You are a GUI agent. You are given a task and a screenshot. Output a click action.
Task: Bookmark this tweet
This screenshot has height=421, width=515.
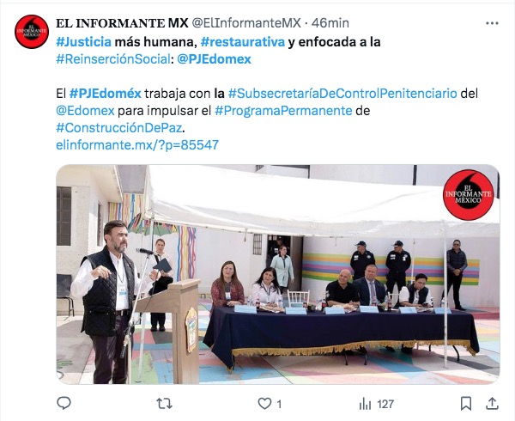pyautogui.click(x=466, y=403)
